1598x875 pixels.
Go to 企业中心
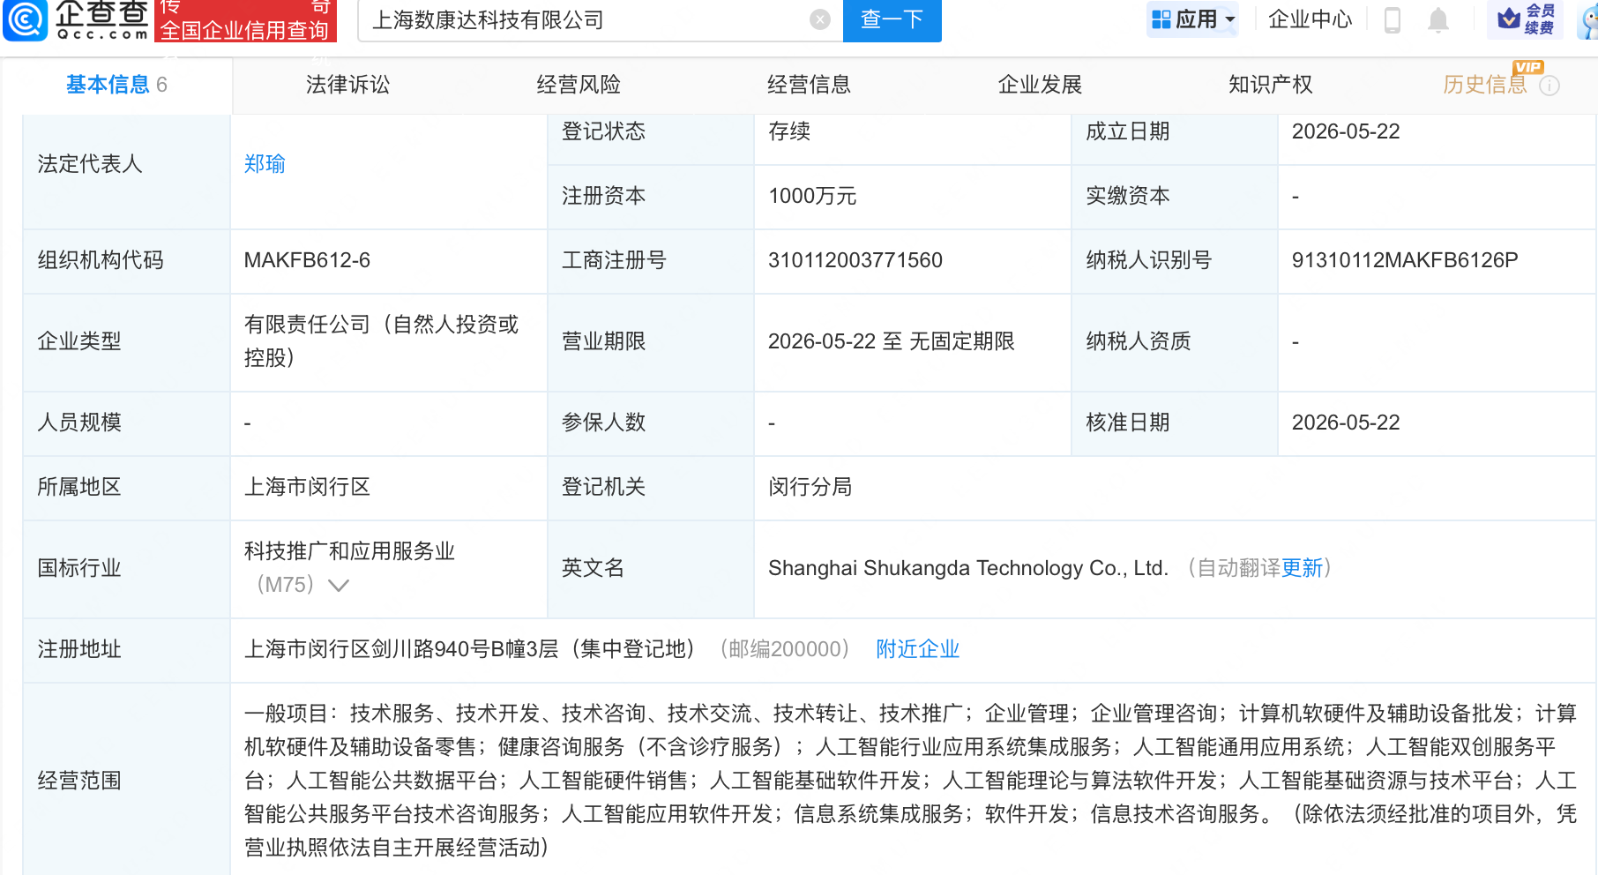tap(1310, 19)
